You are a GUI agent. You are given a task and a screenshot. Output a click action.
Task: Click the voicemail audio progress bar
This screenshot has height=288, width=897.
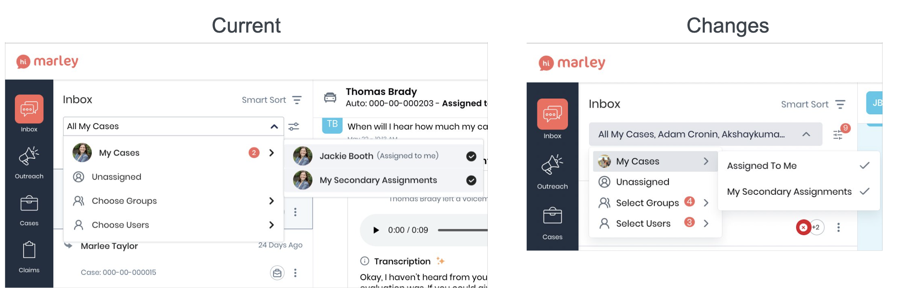tap(462, 230)
